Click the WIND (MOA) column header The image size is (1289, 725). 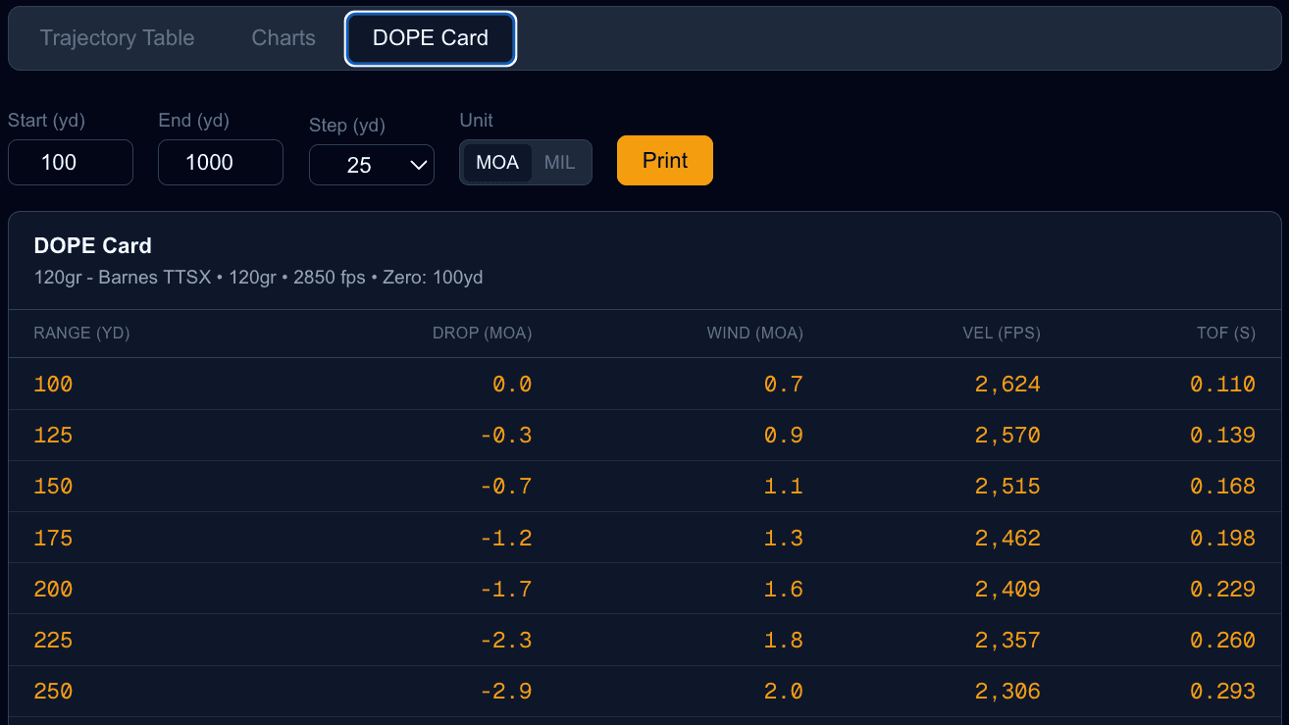(754, 334)
